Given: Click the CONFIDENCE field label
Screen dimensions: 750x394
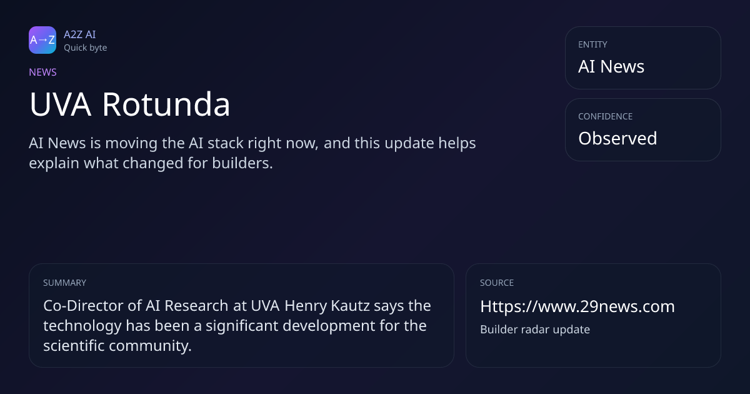Looking at the screenshot, I should click(605, 116).
